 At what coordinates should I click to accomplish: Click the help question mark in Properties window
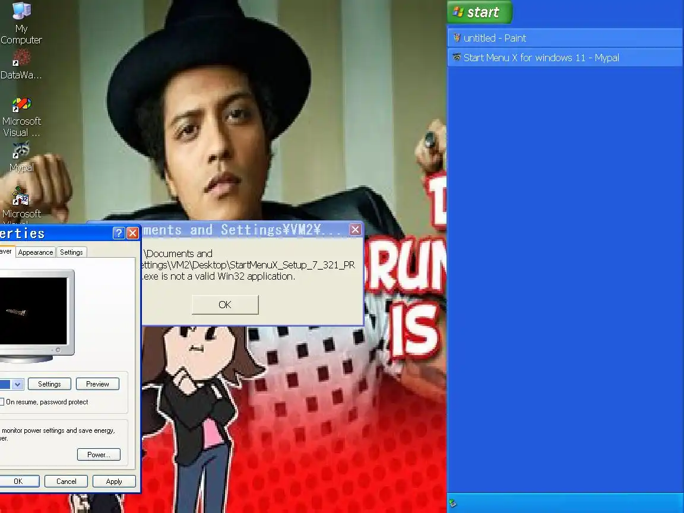(119, 233)
